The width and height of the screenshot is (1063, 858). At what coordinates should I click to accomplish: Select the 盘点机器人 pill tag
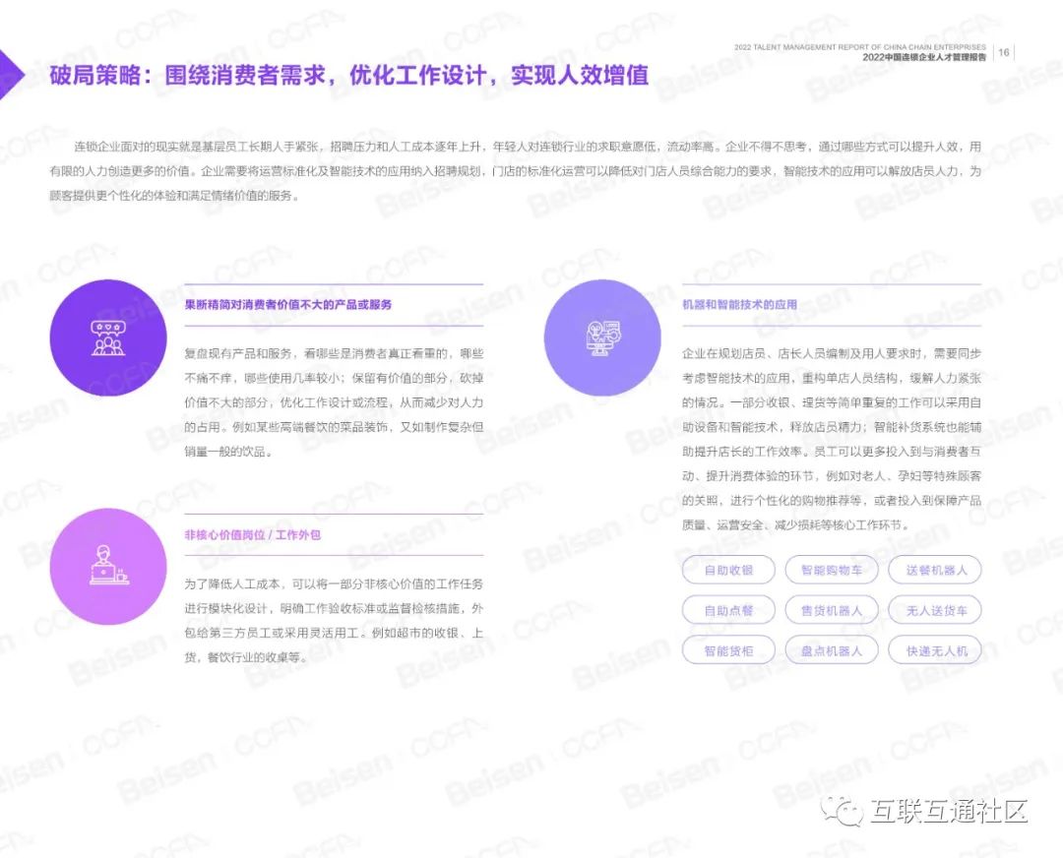832,650
